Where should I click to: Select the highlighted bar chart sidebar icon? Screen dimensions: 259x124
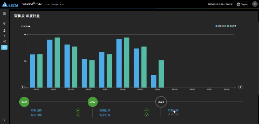click(4, 47)
